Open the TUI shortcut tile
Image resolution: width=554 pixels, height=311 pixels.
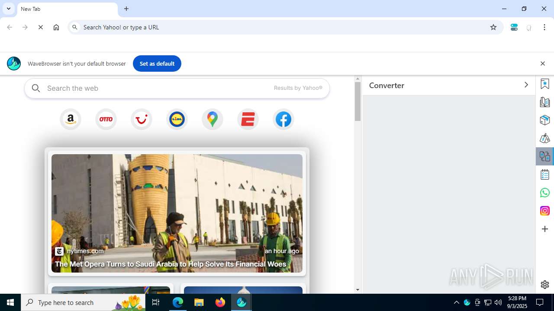pos(142,119)
